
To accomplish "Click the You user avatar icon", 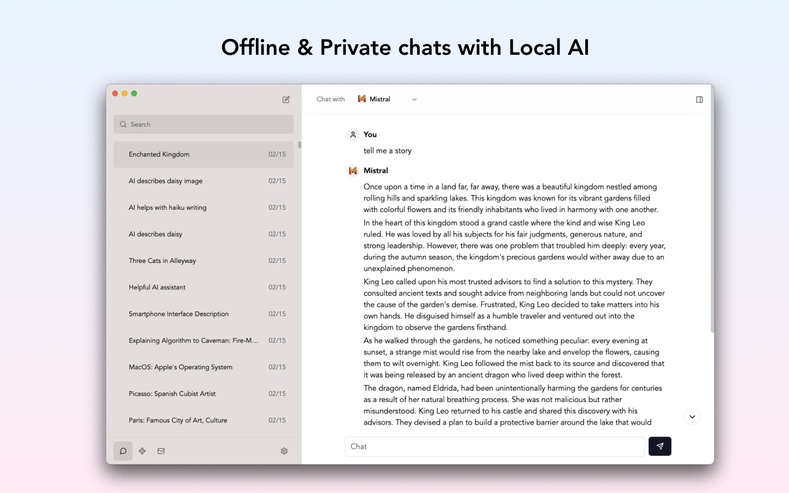I will [353, 134].
